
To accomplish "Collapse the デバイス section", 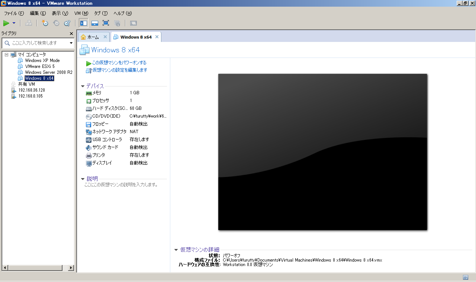I will [83, 86].
